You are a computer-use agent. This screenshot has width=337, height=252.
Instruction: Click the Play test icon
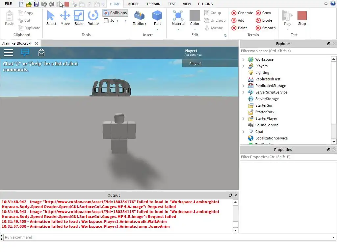287,15
